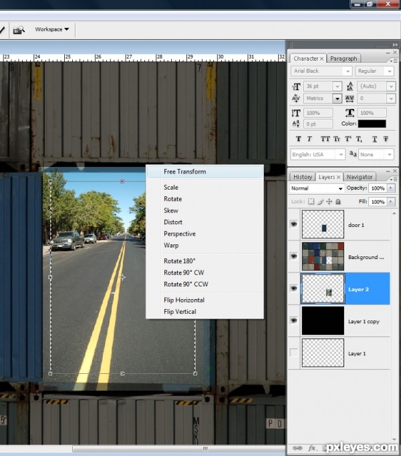Choose Flip Horizontal from context menu
Image resolution: width=401 pixels, height=456 pixels.
click(205, 300)
